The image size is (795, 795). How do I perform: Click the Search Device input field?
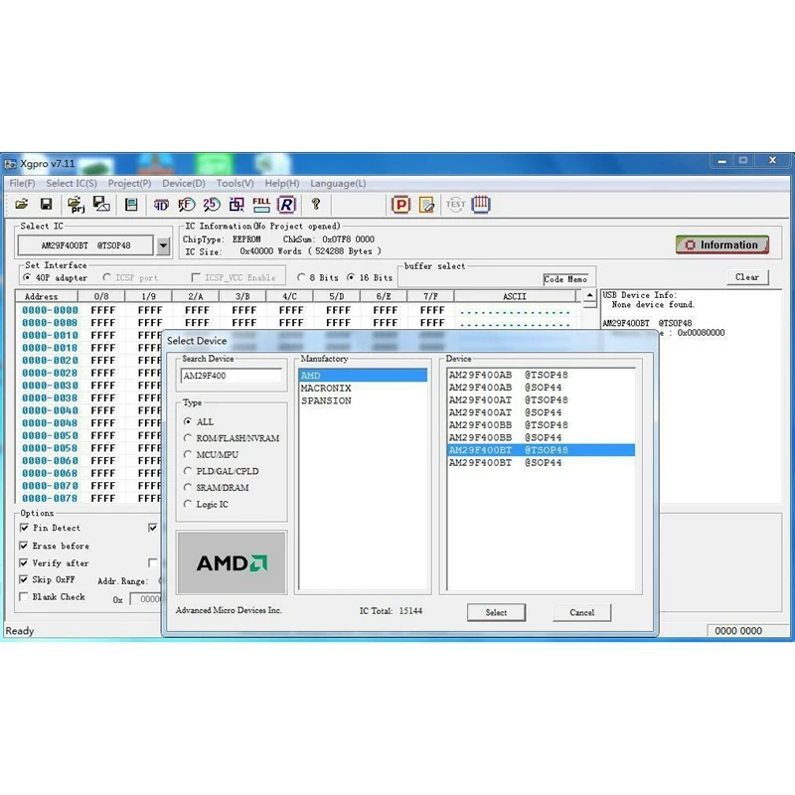click(231, 376)
